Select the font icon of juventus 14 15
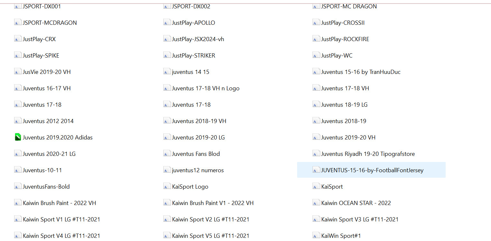Screen dimensions: 491x241 click(167, 72)
